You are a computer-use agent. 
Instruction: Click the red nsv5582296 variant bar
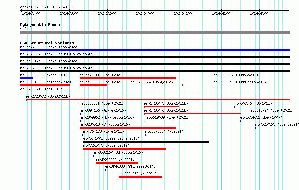tap(93, 85)
